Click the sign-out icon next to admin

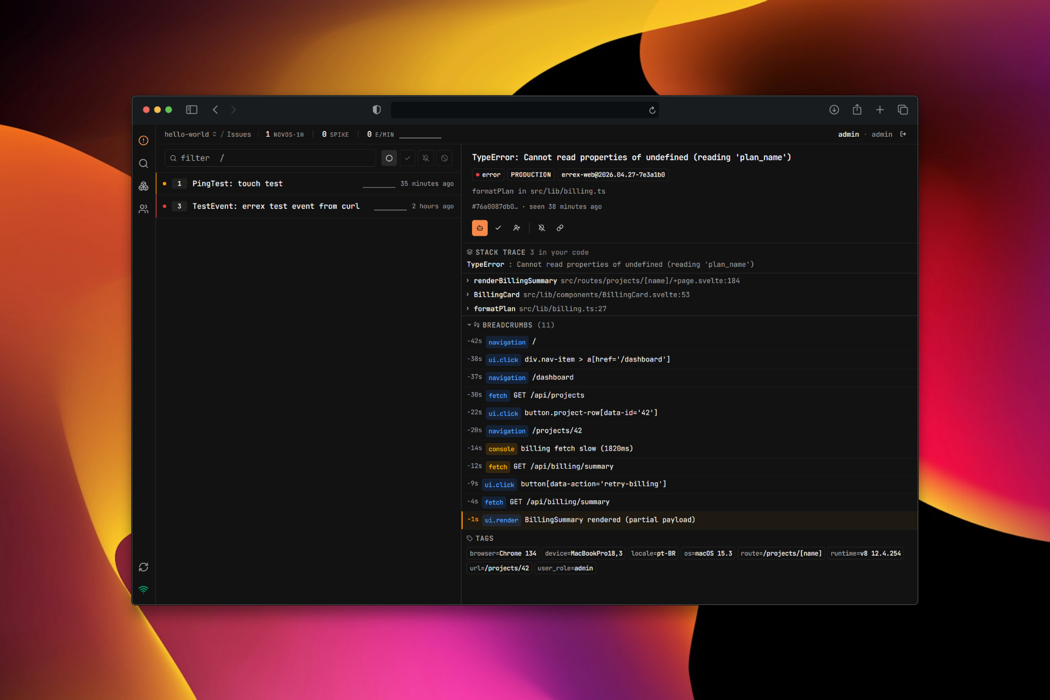coord(903,134)
